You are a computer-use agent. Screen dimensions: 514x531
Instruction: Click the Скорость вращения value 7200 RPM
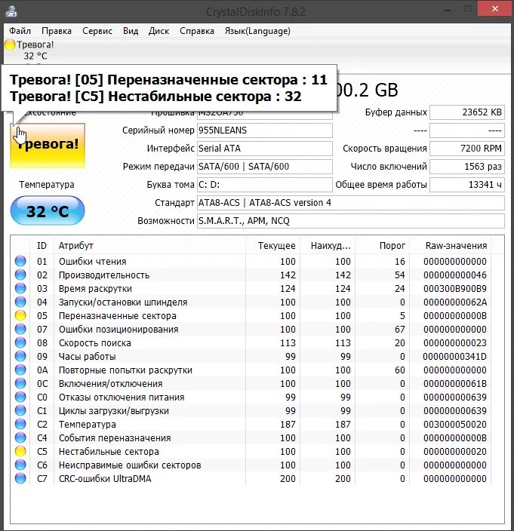467,149
